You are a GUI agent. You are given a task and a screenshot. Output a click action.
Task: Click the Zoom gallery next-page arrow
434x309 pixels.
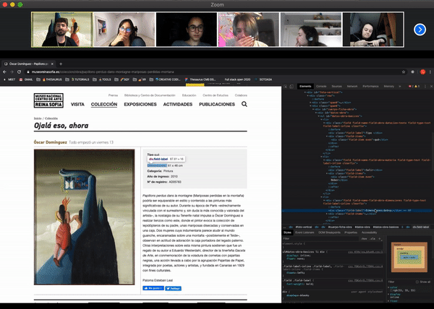(x=420, y=30)
